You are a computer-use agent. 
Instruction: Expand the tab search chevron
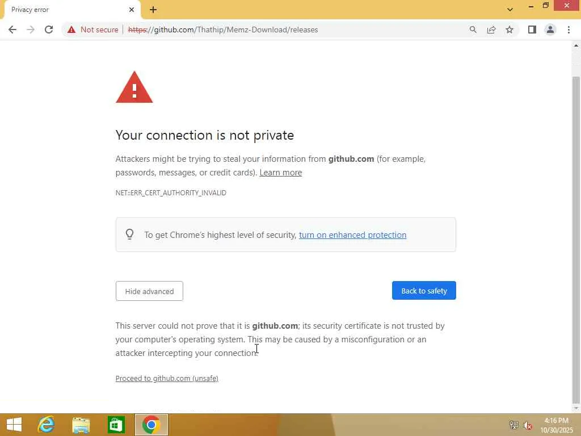(x=510, y=9)
